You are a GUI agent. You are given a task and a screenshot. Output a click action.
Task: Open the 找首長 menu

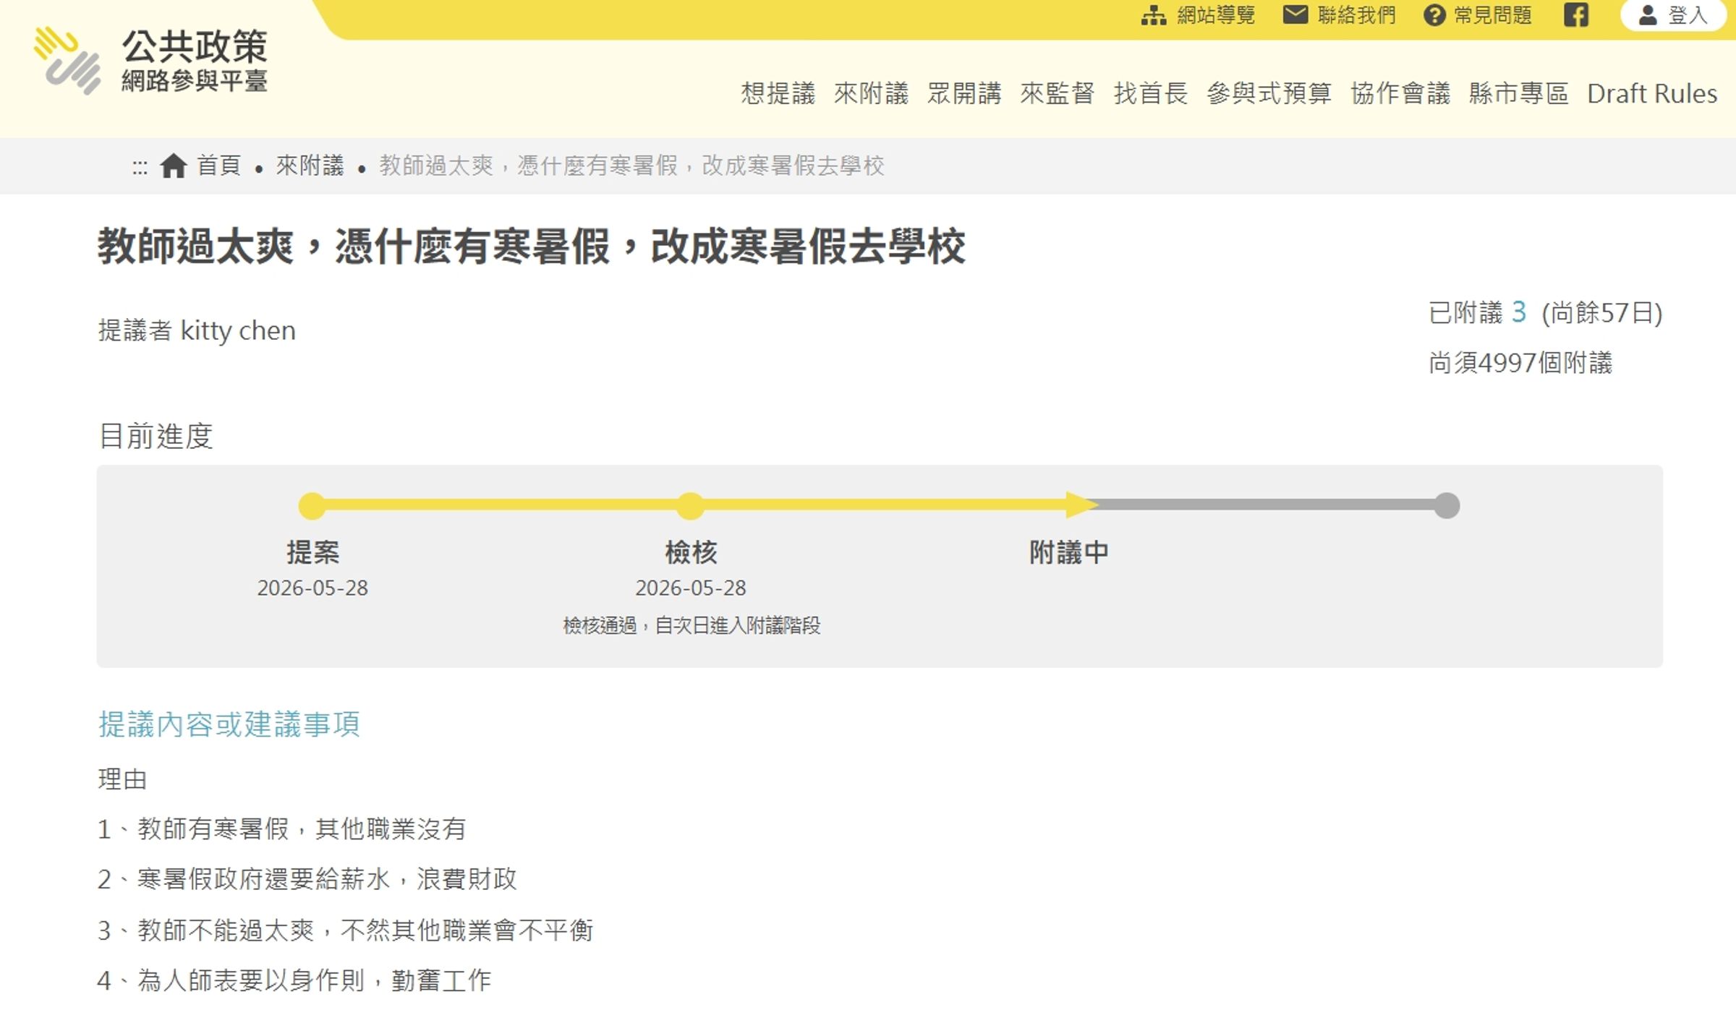coord(1150,93)
